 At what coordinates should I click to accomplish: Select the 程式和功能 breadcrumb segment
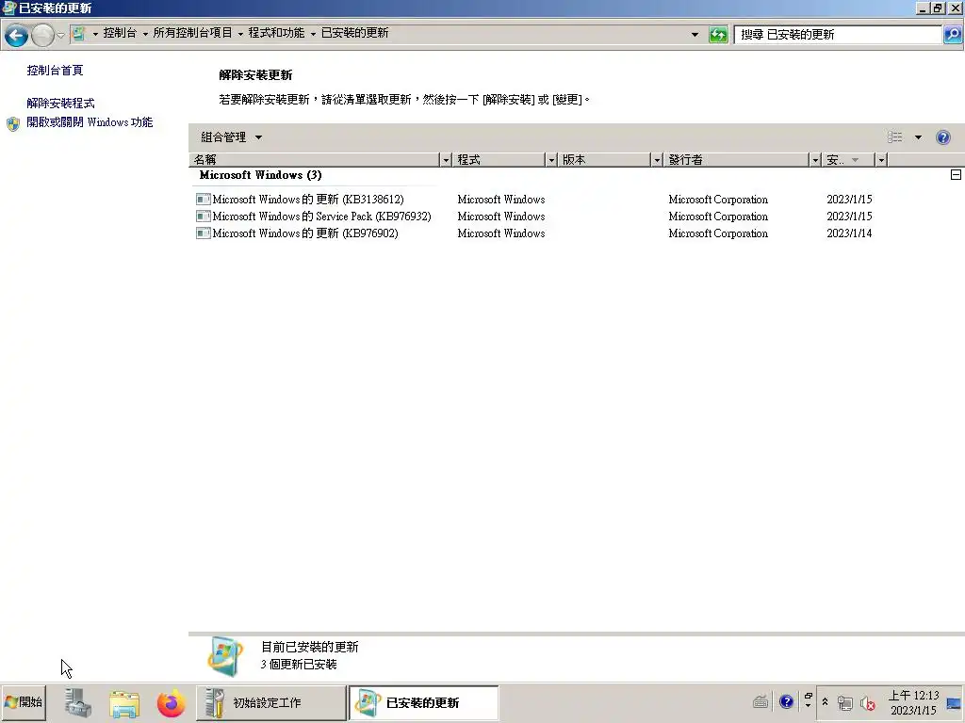pyautogui.click(x=276, y=33)
